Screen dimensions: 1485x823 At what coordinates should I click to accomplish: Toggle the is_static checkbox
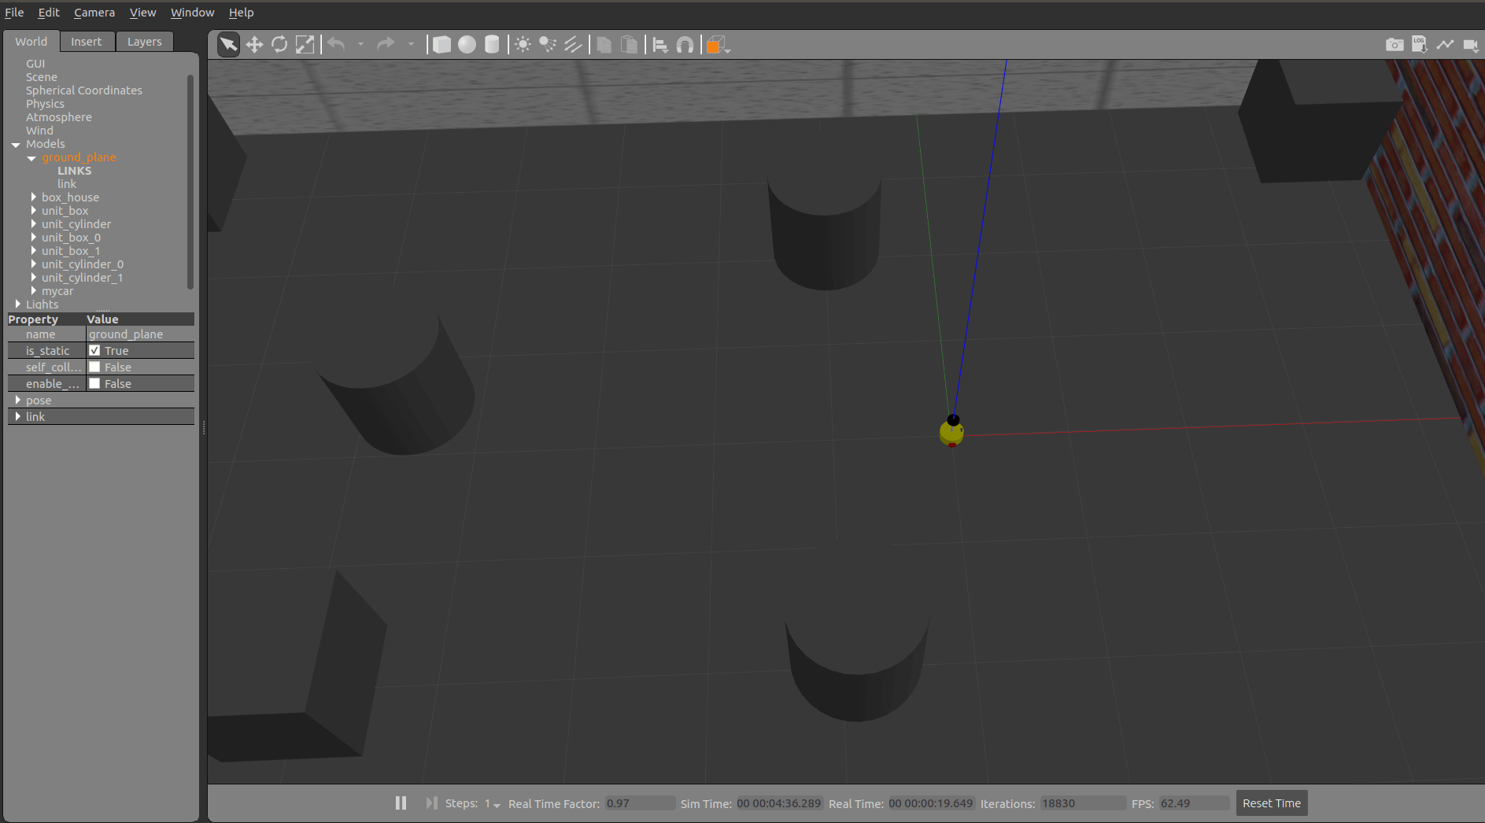[94, 351]
